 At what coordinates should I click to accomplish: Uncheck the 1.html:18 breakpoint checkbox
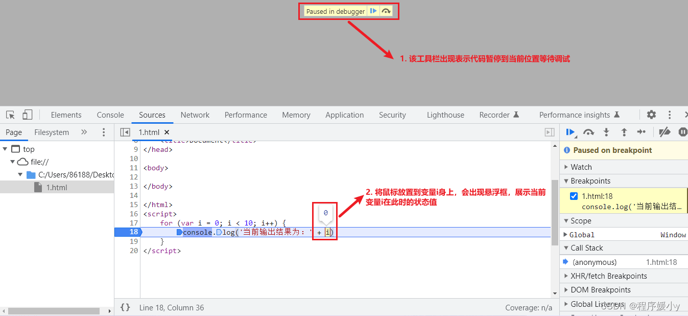574,196
